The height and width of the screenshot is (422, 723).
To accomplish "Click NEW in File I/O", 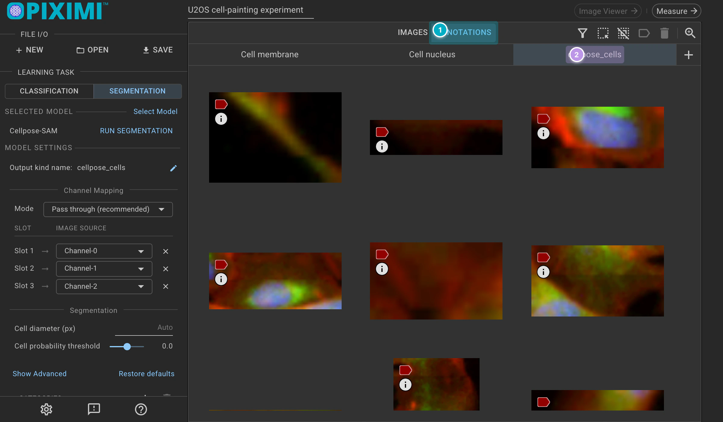I will (x=30, y=50).
